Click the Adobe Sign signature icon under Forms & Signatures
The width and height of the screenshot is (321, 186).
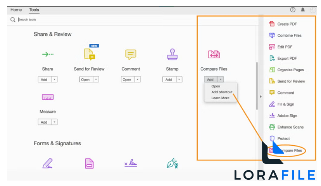click(x=131, y=163)
